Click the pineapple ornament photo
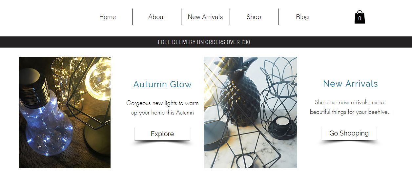The image size is (412, 187). click(x=251, y=113)
